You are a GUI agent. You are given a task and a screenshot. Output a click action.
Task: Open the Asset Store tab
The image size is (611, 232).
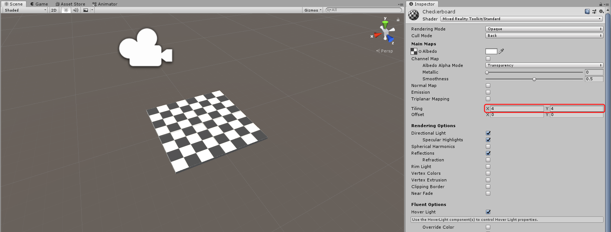pyautogui.click(x=70, y=4)
